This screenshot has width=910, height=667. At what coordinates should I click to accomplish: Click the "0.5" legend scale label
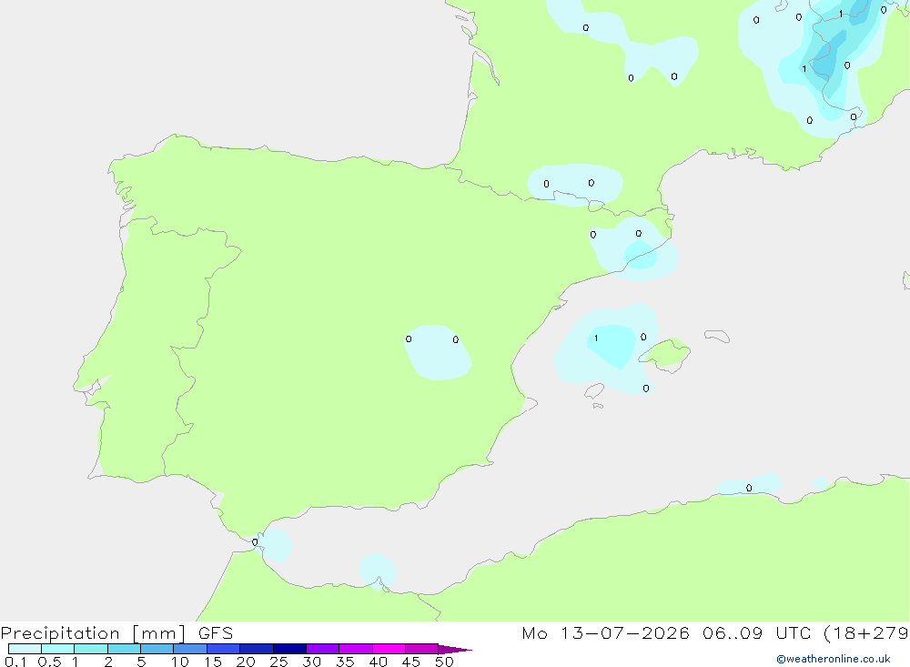pos(49,662)
